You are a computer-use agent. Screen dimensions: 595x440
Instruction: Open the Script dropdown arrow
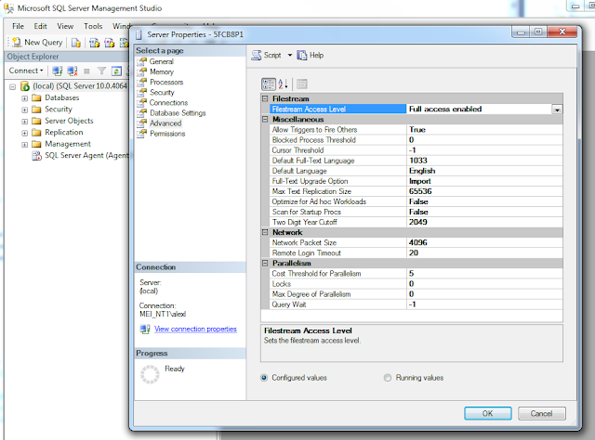pyautogui.click(x=290, y=56)
